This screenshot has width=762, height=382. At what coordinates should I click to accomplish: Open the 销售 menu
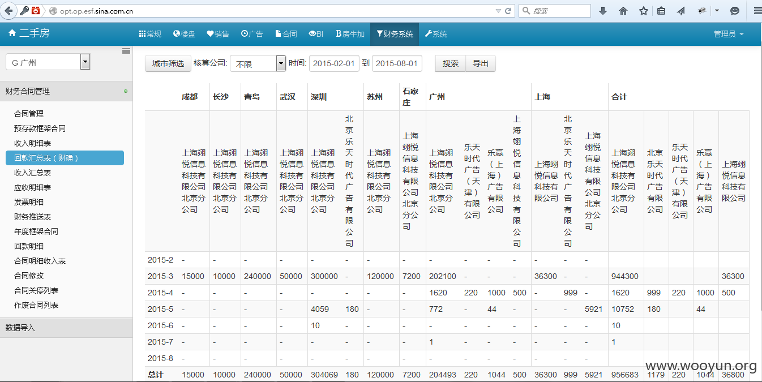point(218,34)
